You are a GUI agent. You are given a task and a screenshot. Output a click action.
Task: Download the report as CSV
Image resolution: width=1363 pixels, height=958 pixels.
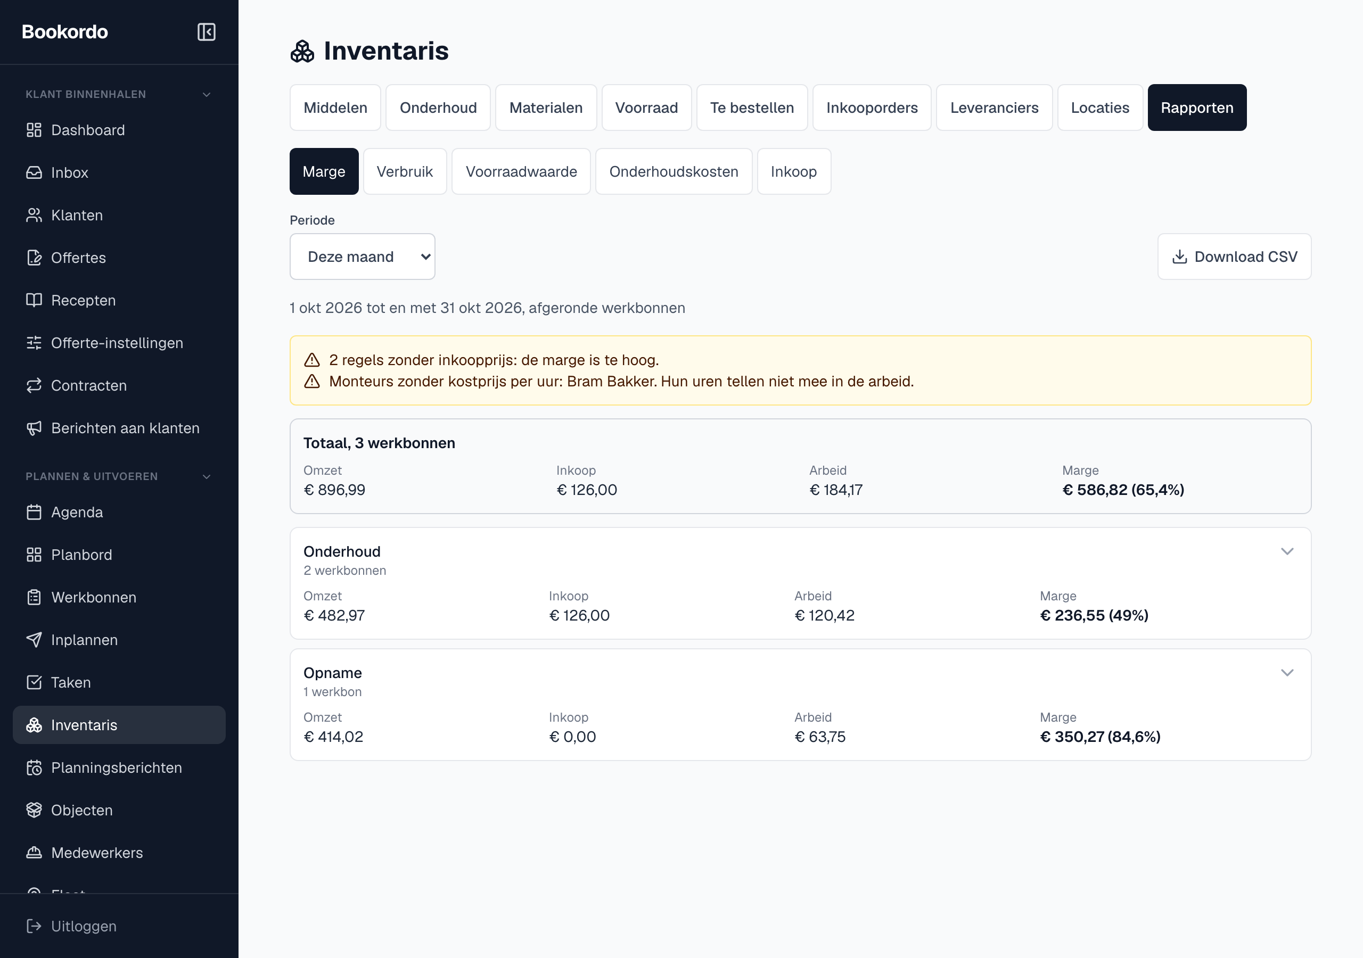coord(1234,257)
